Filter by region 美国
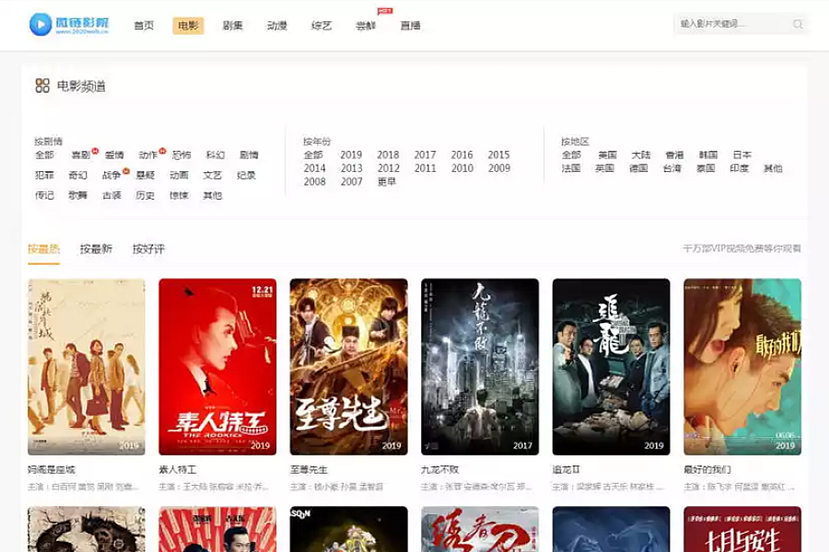This screenshot has width=829, height=552. [x=608, y=155]
